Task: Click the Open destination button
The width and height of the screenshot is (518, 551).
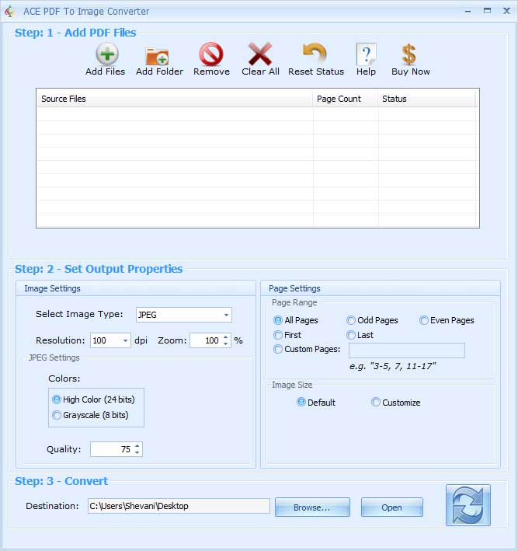Action: (391, 507)
